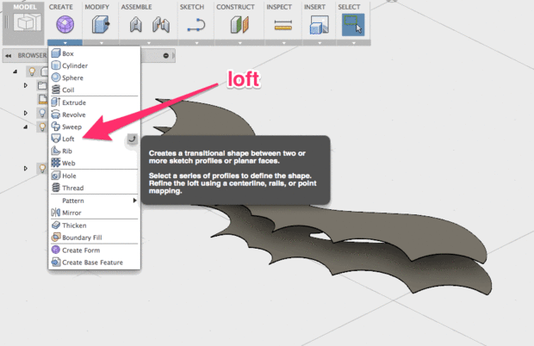Click the Inspect measure icon

283,25
